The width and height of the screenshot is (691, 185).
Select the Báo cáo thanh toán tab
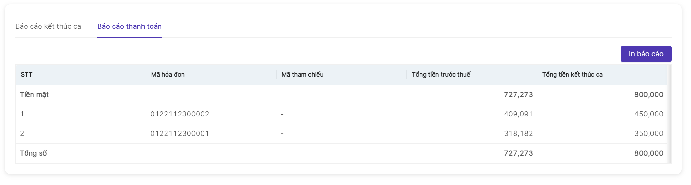(130, 26)
